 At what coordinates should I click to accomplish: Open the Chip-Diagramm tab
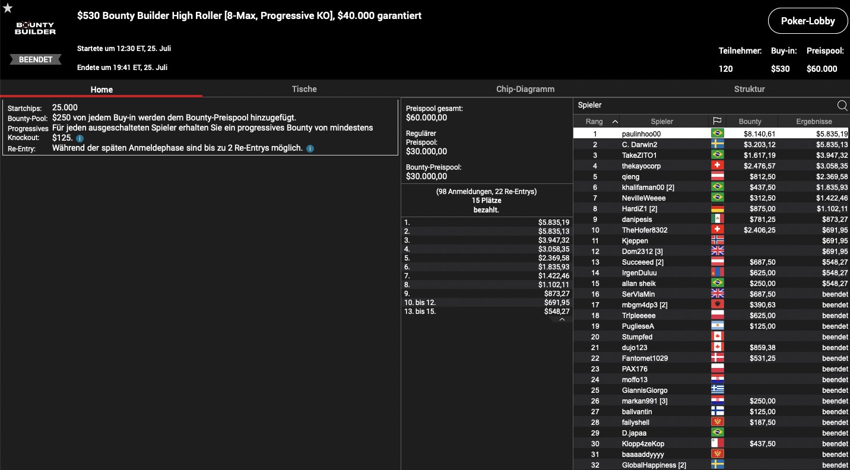[x=525, y=89]
